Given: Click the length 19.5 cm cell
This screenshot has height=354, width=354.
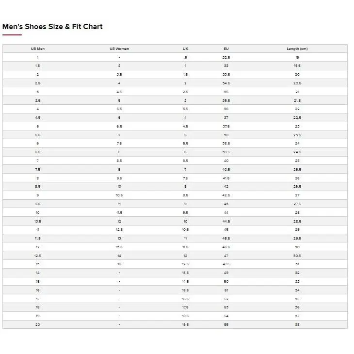Looking at the screenshot, I should click(x=297, y=65).
